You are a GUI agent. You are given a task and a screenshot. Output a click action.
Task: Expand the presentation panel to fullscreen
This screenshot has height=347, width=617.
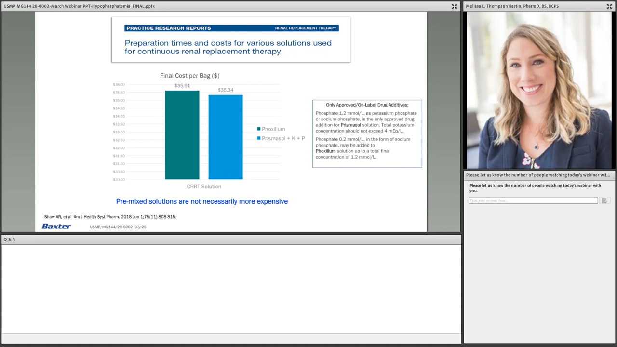coord(454,6)
